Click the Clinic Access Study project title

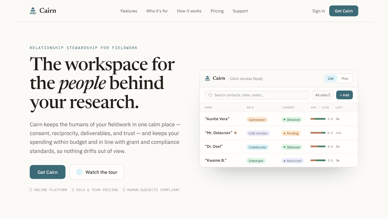[246, 79]
